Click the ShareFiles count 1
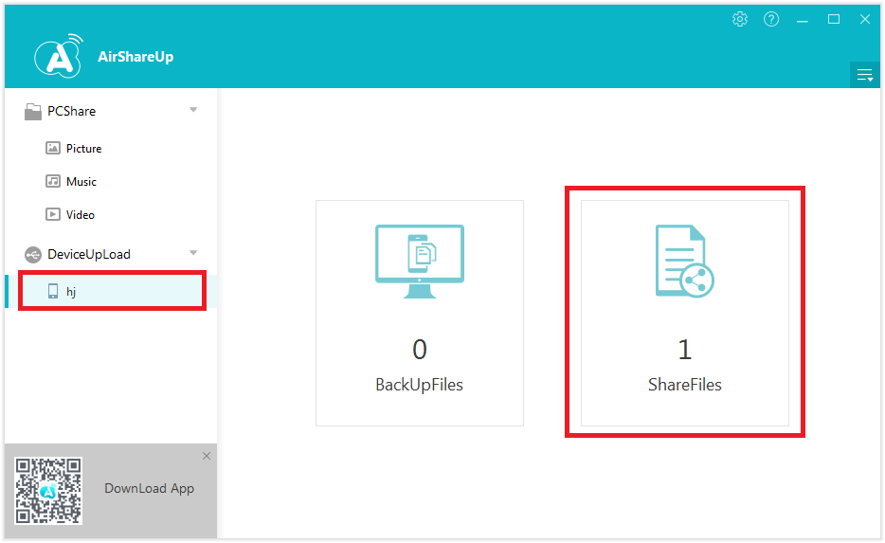The image size is (885, 543). coord(685,350)
